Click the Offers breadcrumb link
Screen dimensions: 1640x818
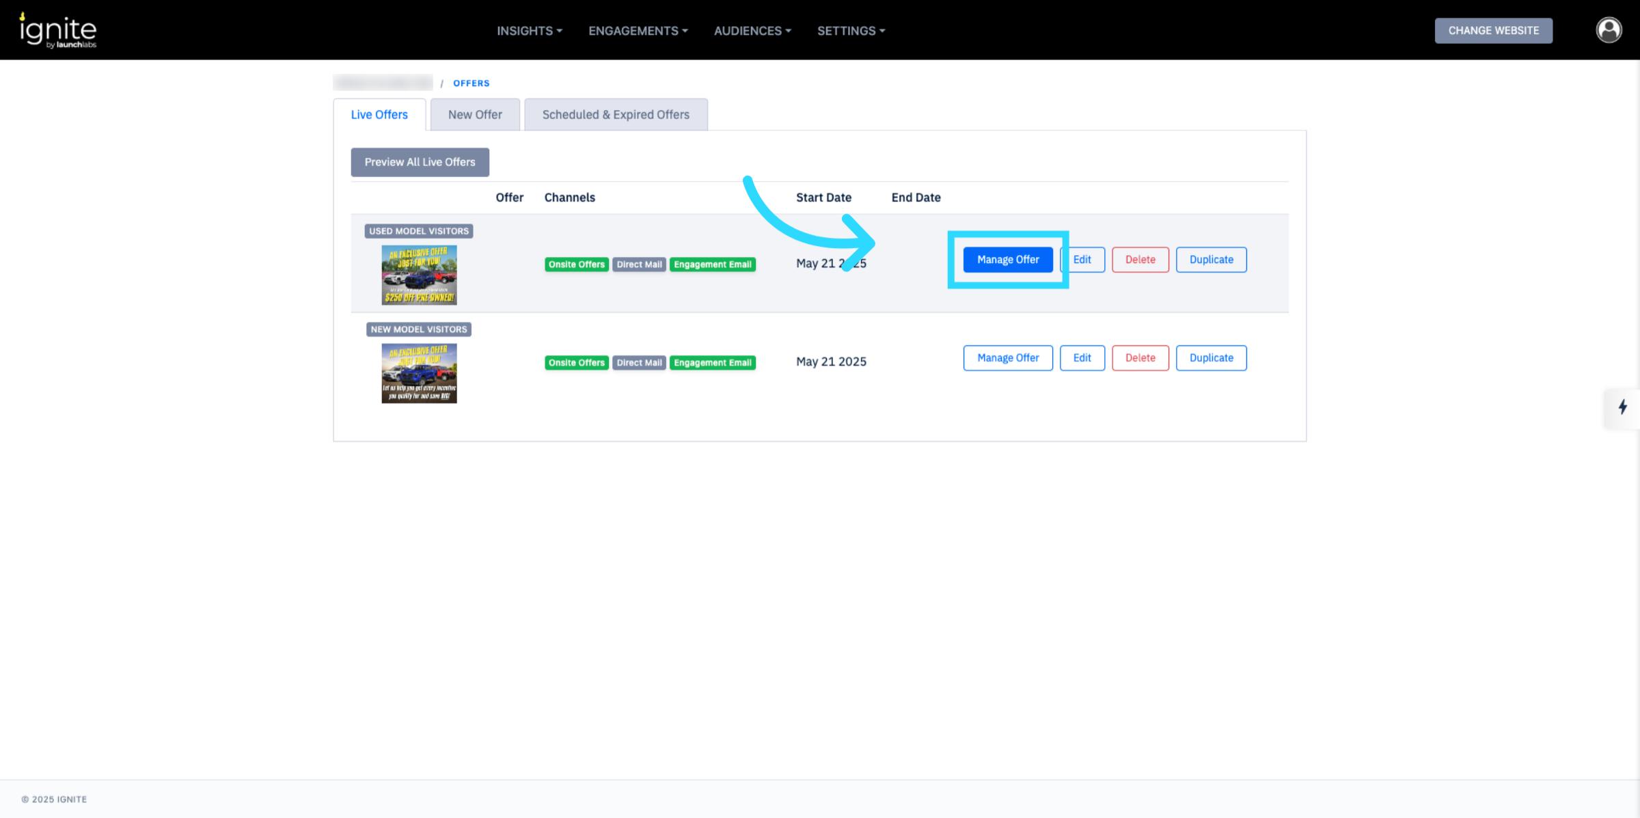tap(471, 83)
